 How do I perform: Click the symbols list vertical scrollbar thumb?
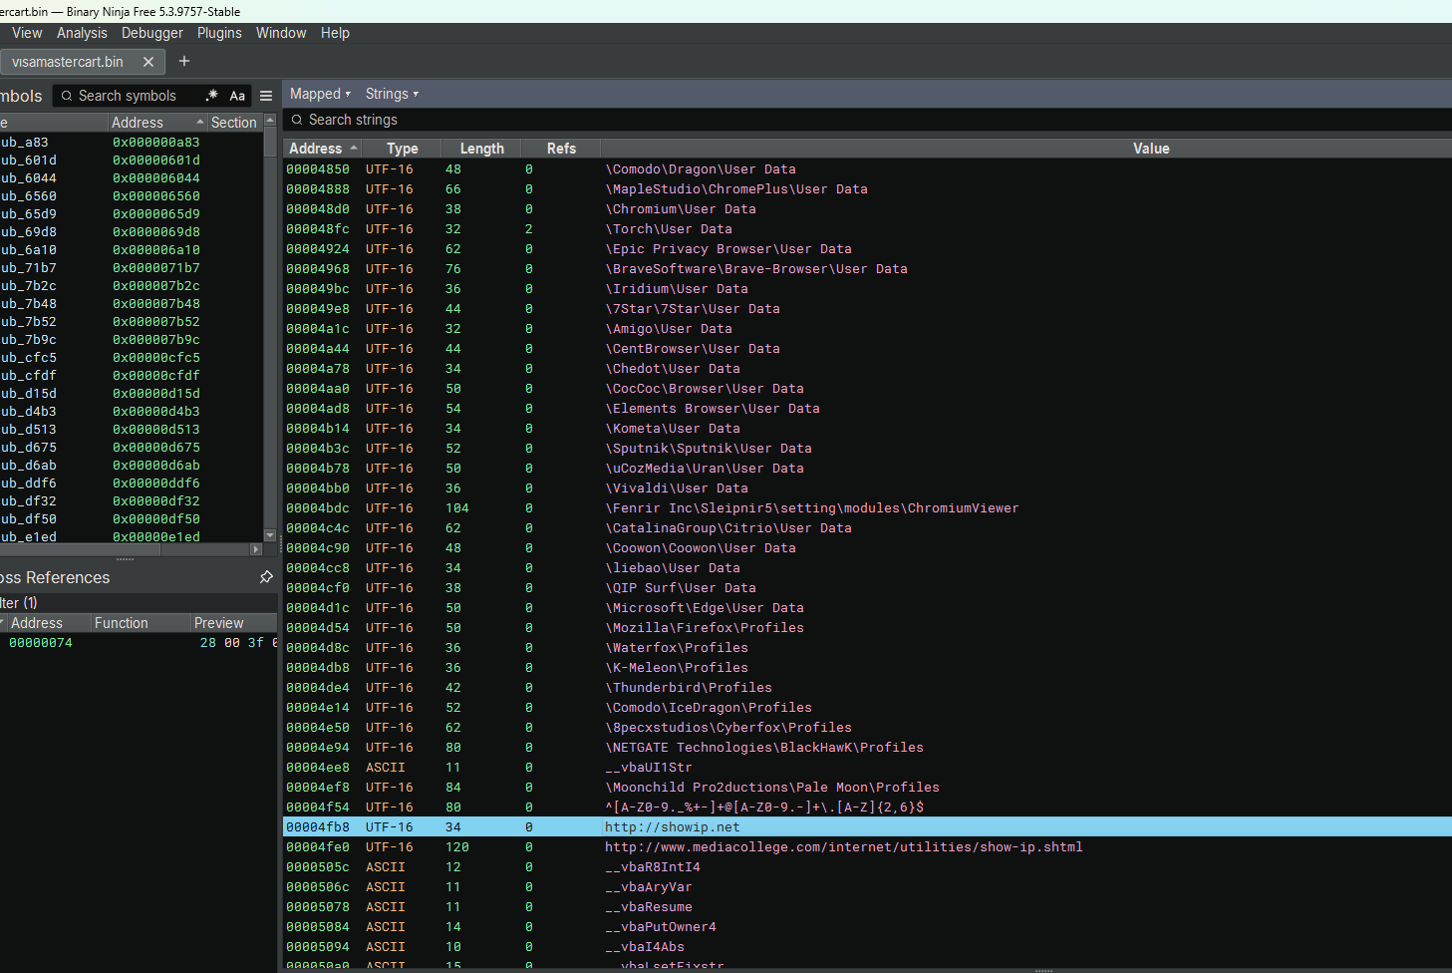click(270, 143)
